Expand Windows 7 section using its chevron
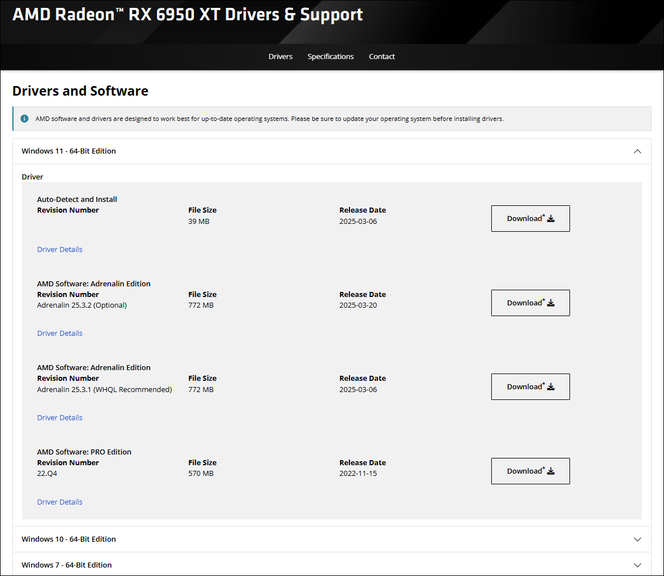The width and height of the screenshot is (664, 576). (x=637, y=565)
